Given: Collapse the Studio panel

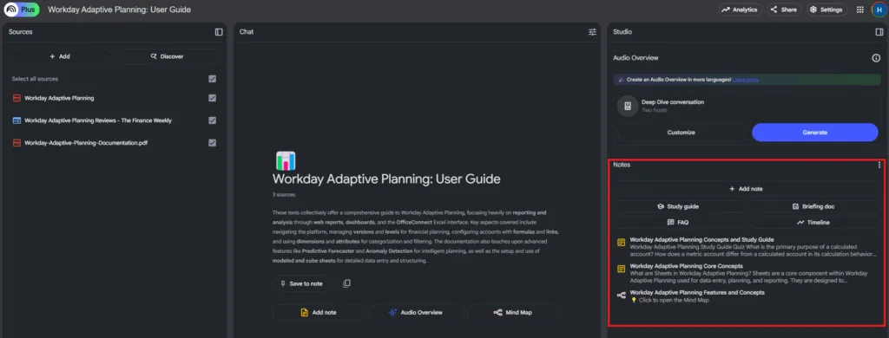Looking at the screenshot, I should click(x=879, y=32).
